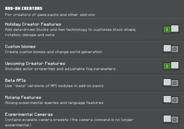
Task: Enable the Beta APIs toggle
Action: pyautogui.click(x=171, y=83)
